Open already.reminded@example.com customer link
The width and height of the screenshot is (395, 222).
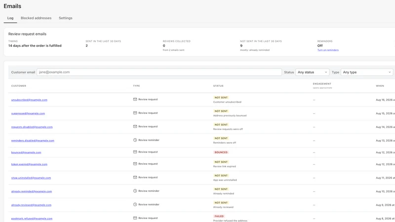tap(32, 191)
